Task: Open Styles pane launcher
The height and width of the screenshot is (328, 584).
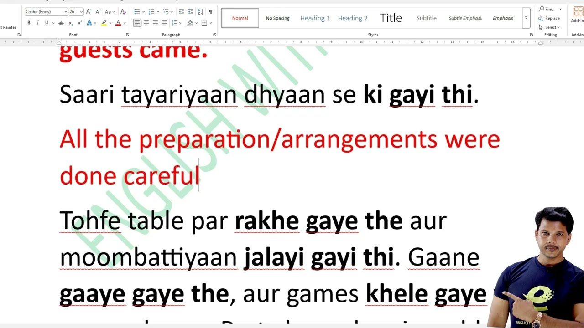Action: 532,35
